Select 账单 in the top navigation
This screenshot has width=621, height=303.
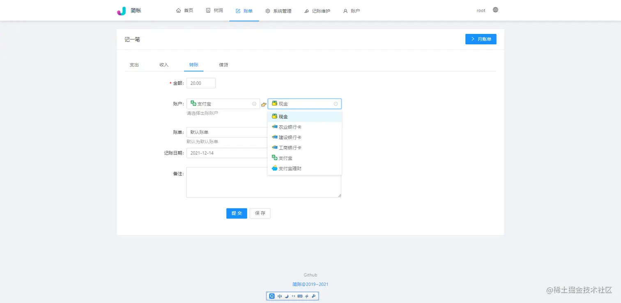244,11
